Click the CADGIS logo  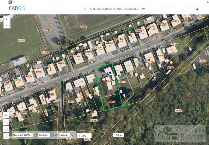[17, 8]
